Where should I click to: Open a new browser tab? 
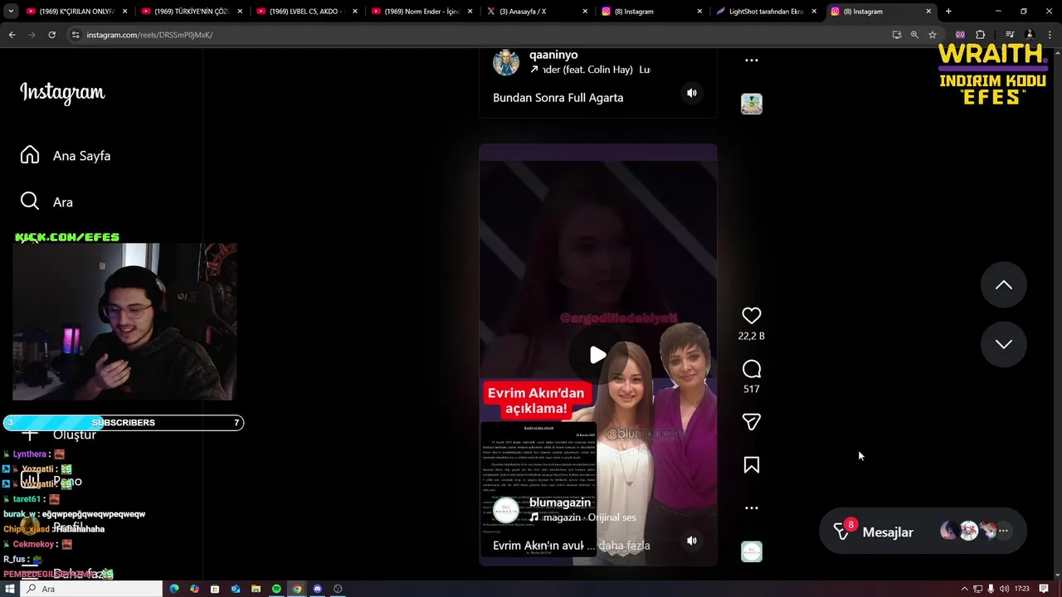(948, 12)
